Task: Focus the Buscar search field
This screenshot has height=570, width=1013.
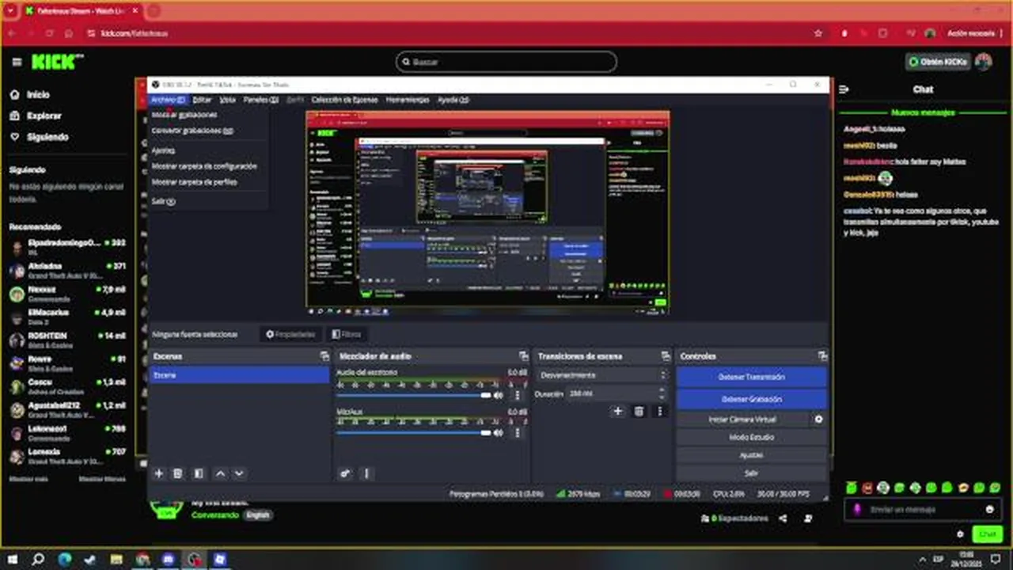Action: coord(506,62)
